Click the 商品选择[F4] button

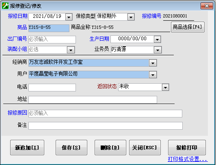click(x=188, y=27)
